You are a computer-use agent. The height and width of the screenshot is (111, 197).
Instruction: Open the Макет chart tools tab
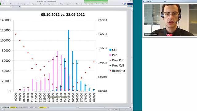tap(97, 4)
